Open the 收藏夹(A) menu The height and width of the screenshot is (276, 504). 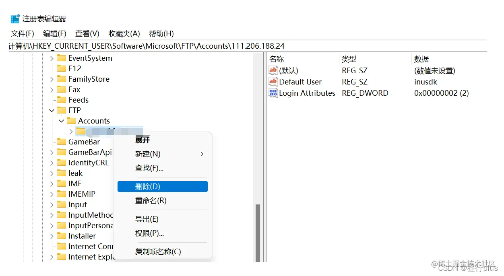click(x=124, y=33)
